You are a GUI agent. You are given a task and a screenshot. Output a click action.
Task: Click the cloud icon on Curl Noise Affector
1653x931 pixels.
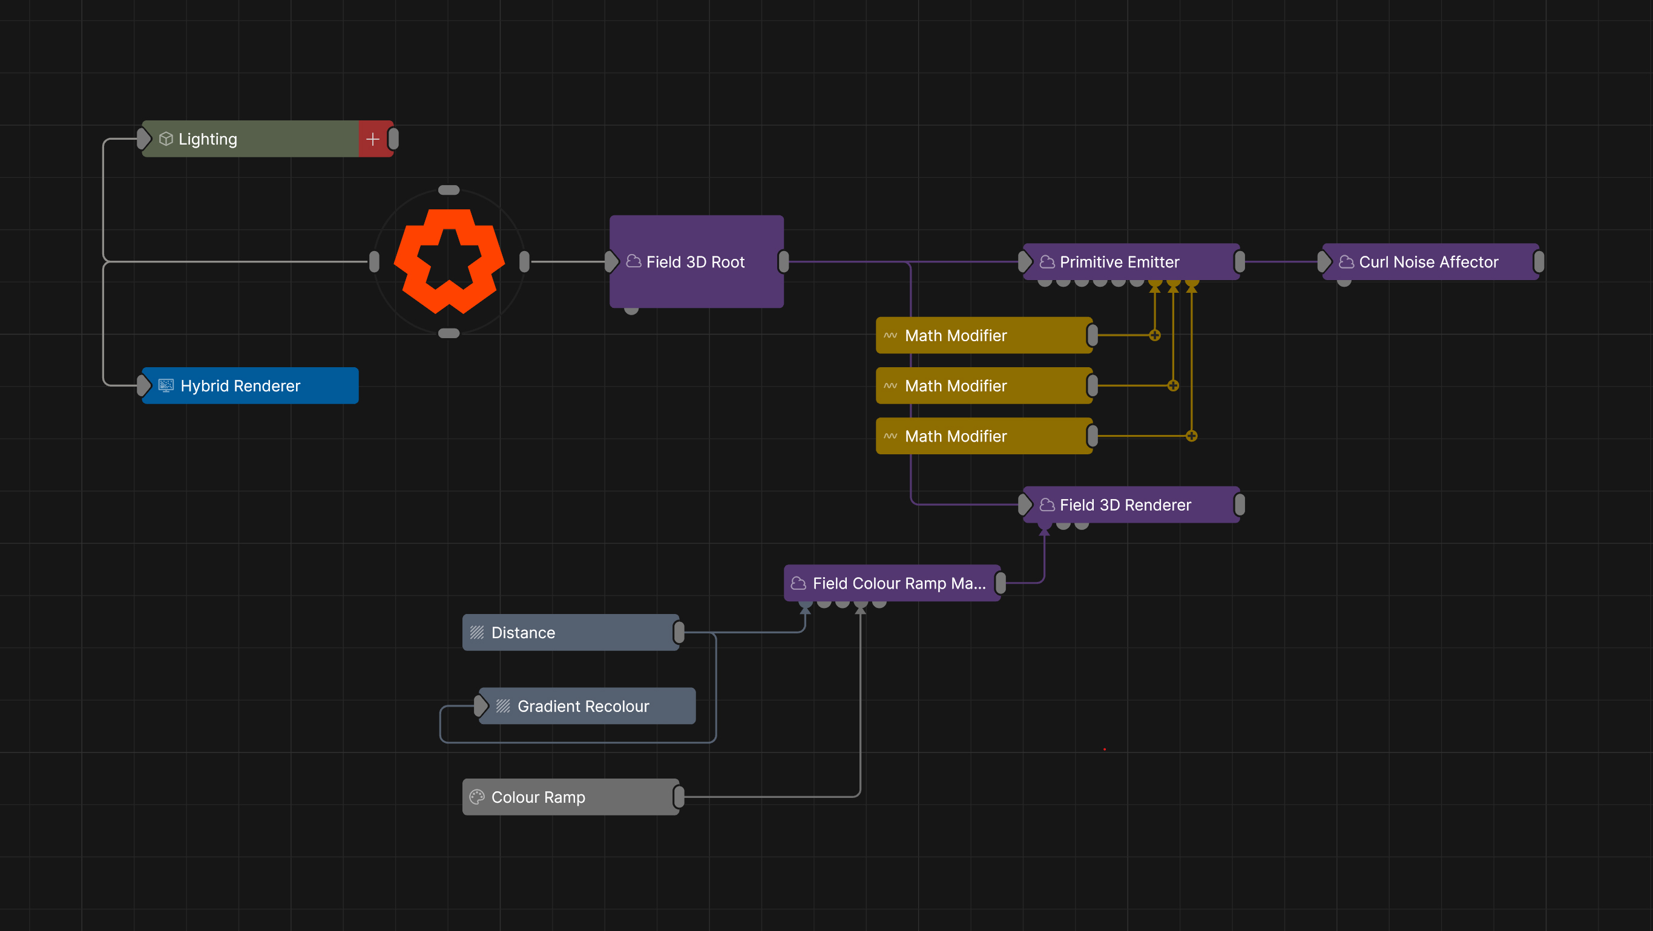click(1346, 261)
